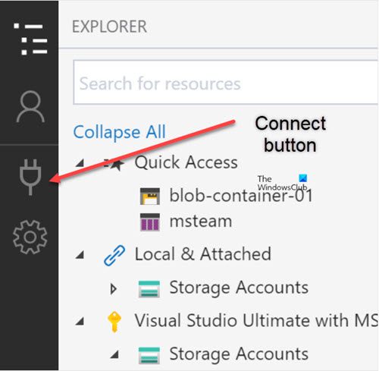Collapse the Quick Access node arrow

tap(80, 163)
